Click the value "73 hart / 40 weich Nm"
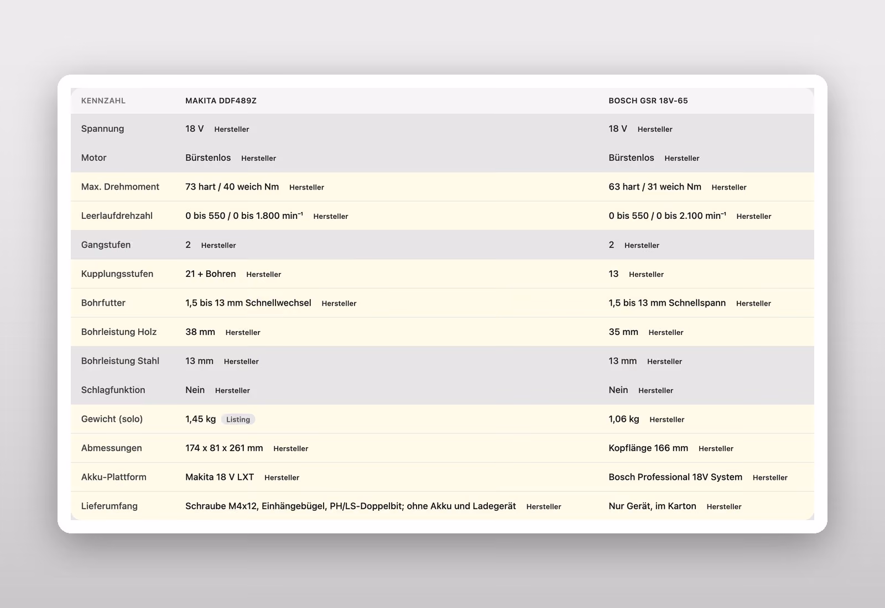 pyautogui.click(x=232, y=187)
